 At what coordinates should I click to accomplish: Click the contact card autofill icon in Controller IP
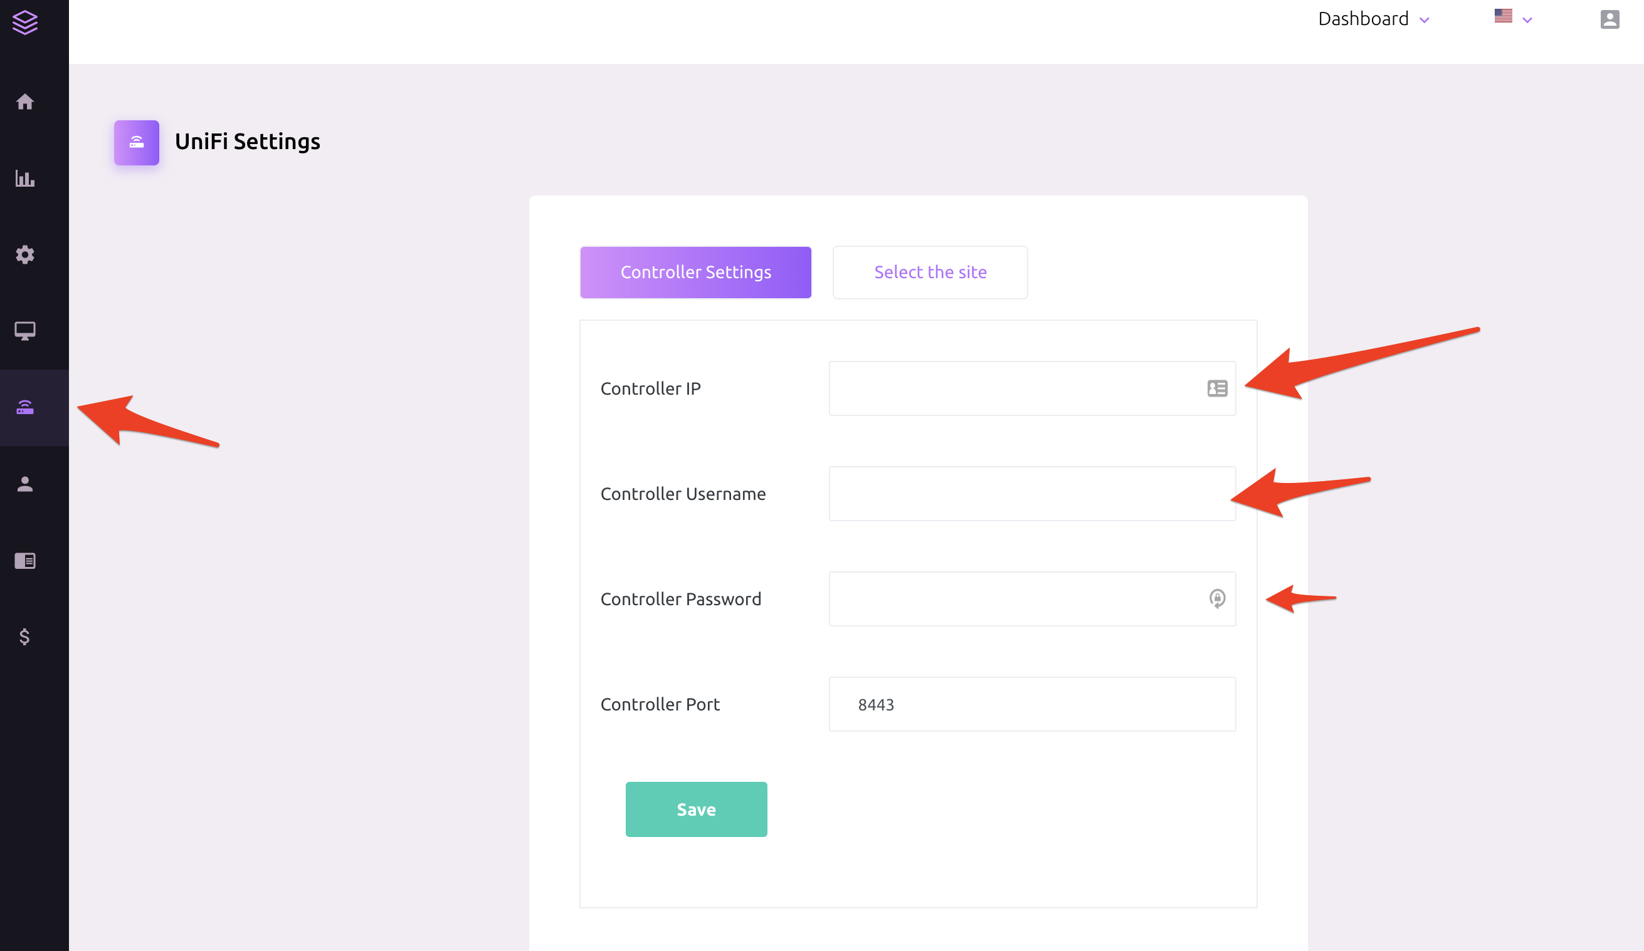[x=1216, y=388]
